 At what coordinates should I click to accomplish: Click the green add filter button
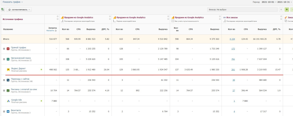pyautogui.click(x=287, y=9)
